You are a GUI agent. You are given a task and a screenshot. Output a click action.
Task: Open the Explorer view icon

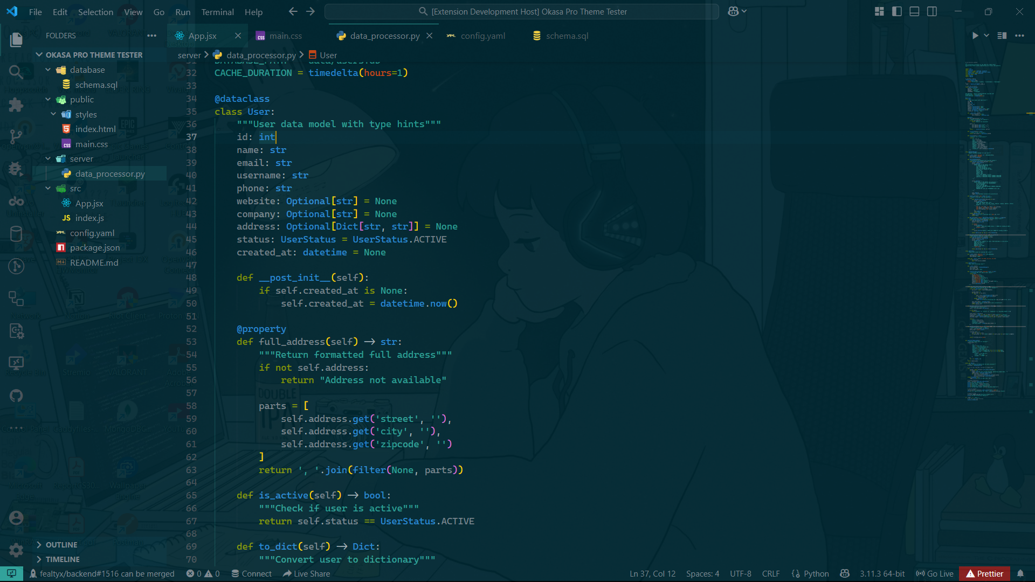16,39
